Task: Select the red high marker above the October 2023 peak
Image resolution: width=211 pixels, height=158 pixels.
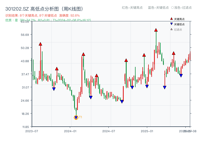Action: pyautogui.click(x=41, y=44)
